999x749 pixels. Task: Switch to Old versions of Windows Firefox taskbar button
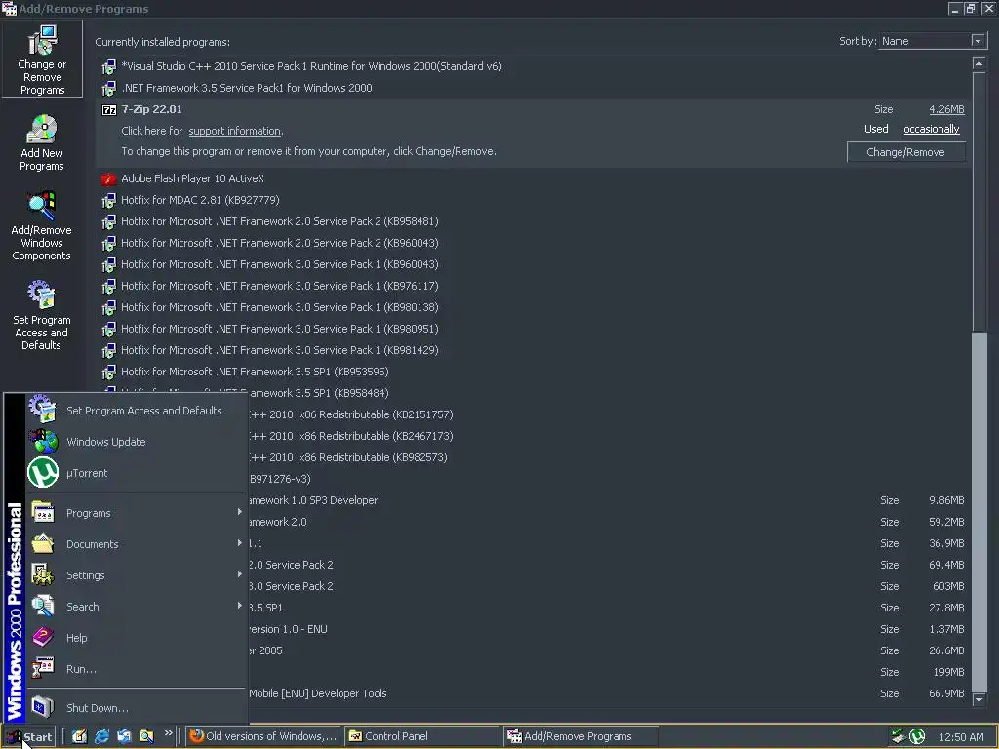[x=263, y=736]
